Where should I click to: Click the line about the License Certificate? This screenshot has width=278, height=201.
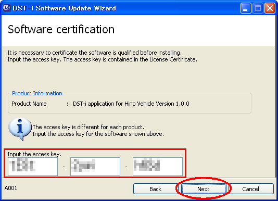pos(103,59)
